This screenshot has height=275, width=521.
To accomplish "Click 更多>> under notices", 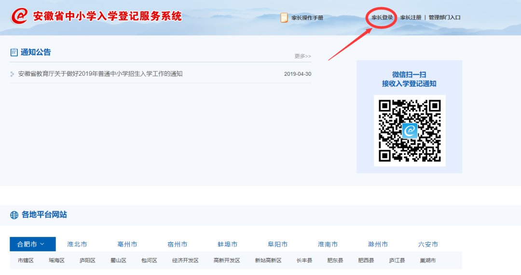I will click(x=302, y=56).
